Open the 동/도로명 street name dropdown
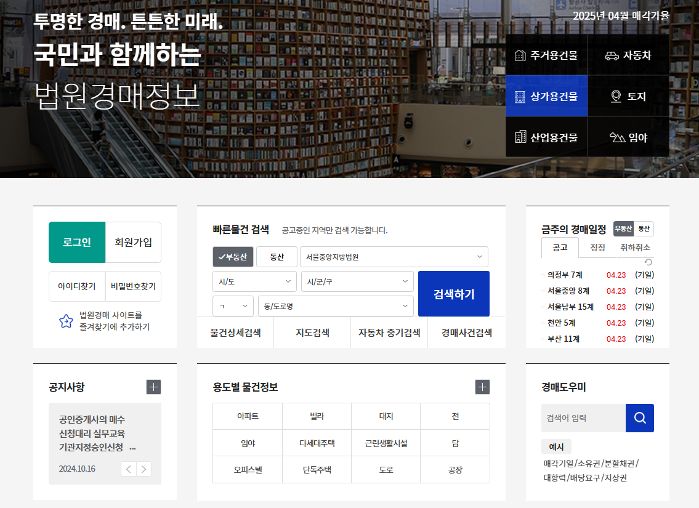 click(x=336, y=305)
